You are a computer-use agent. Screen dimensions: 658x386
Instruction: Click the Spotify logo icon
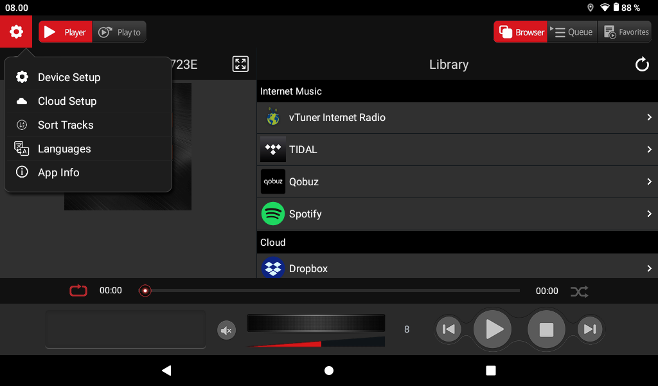coord(272,214)
